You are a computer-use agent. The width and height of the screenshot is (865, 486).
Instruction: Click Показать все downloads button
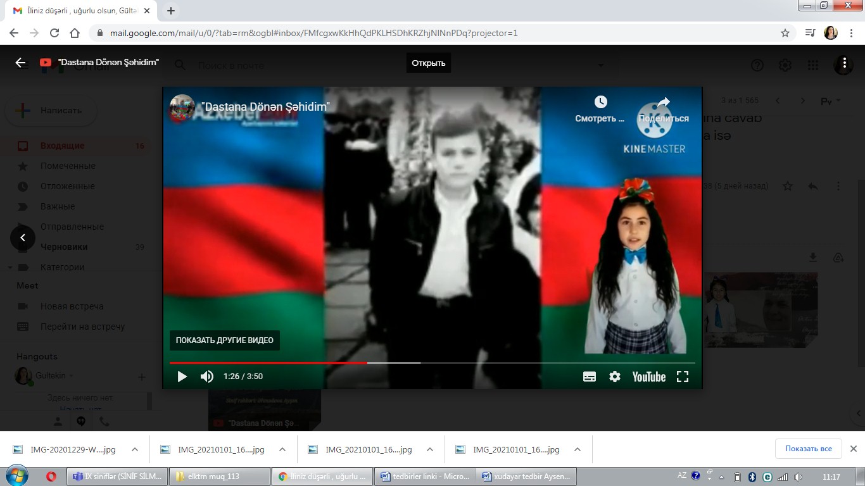[809, 449]
